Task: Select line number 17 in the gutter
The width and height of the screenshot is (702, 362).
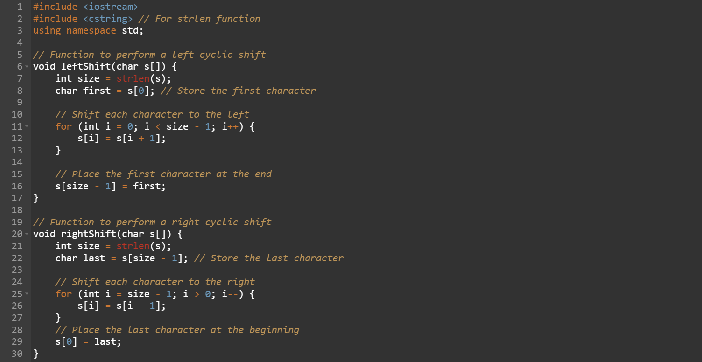Action: point(17,198)
